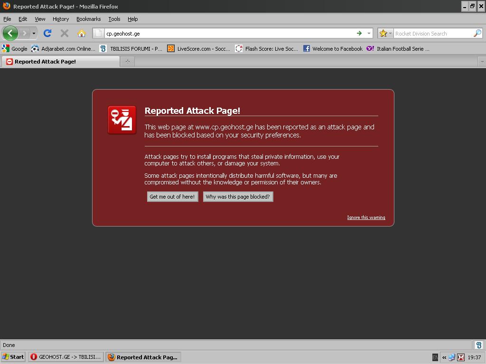This screenshot has width=486, height=364.
Task: Open the Edit menu
Action: [23, 19]
